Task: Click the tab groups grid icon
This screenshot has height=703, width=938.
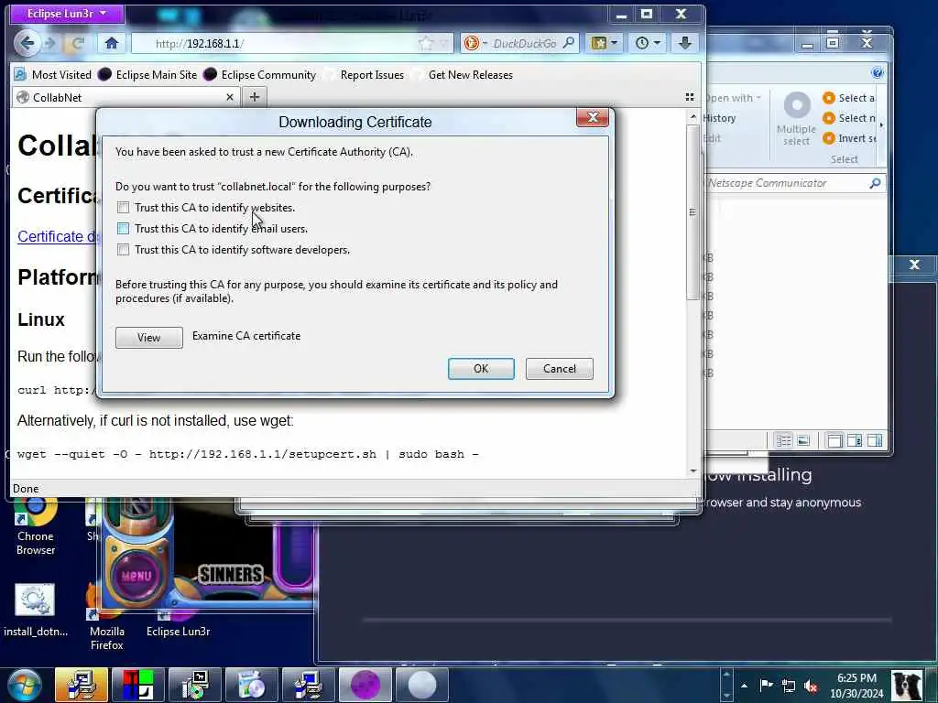Action: [689, 97]
